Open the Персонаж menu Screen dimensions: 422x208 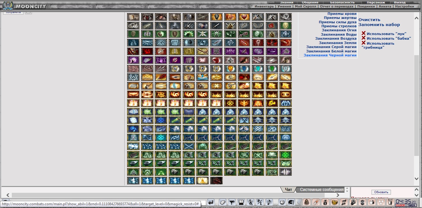click(x=376, y=2)
